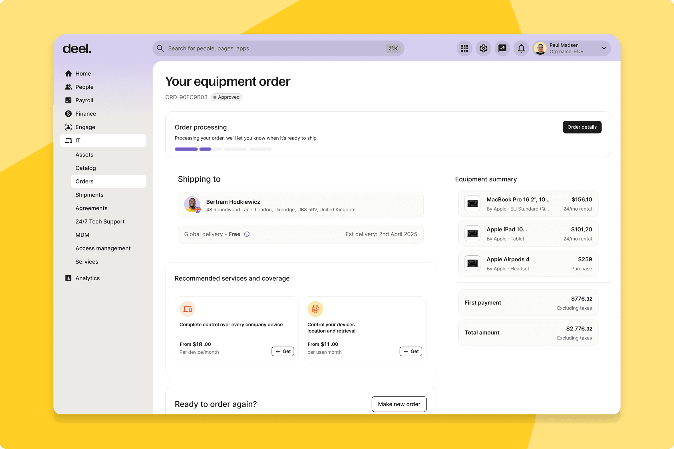
Task: Open 24/7 Tech Support
Action: click(108, 222)
